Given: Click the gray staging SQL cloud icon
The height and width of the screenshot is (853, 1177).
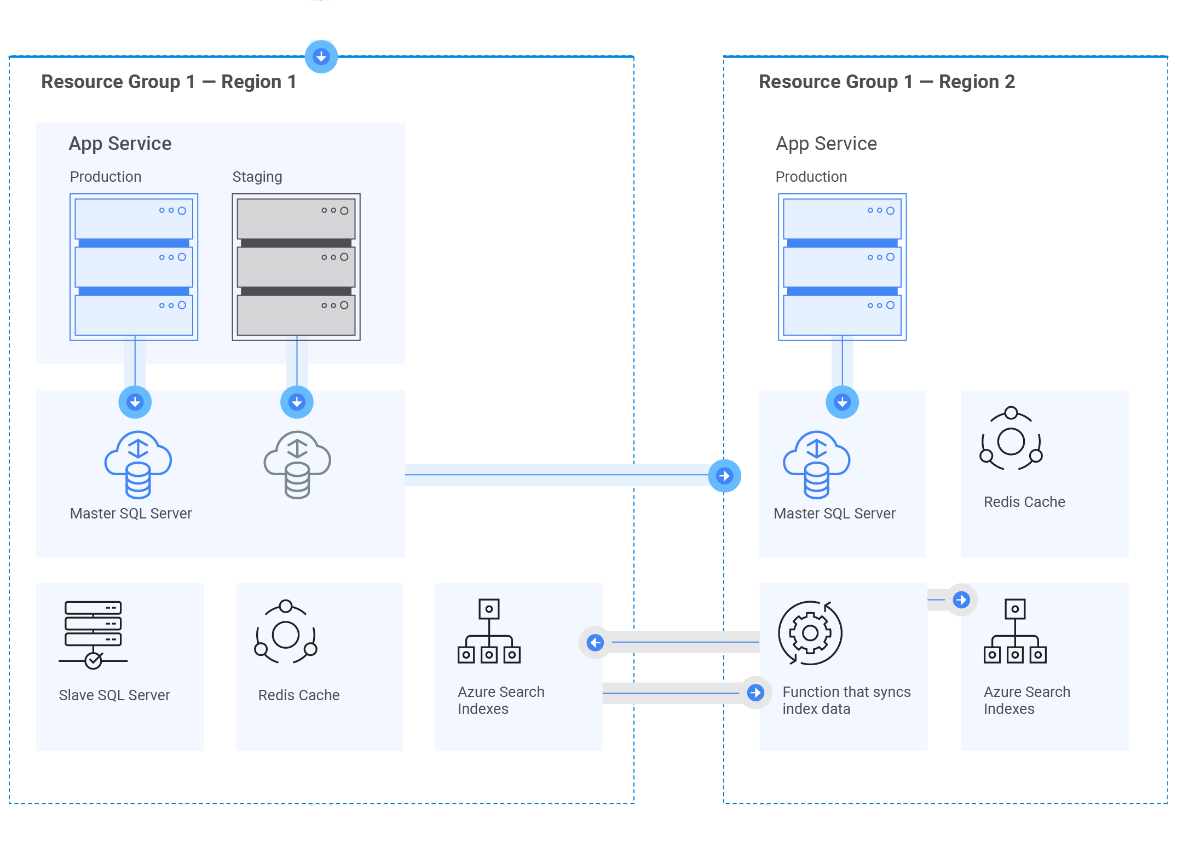Looking at the screenshot, I should (x=297, y=464).
